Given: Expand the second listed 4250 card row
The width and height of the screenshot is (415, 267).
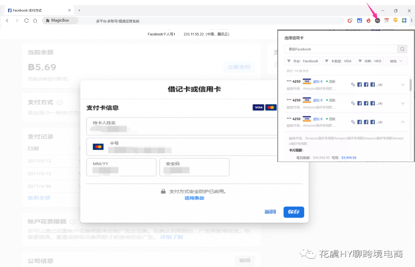Looking at the screenshot, I should [x=403, y=103].
